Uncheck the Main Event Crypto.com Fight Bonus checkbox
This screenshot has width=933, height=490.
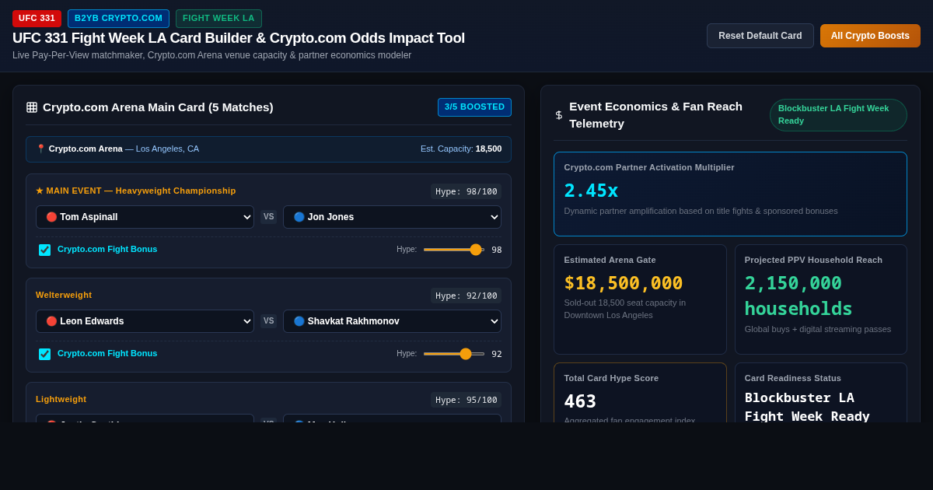(45, 250)
